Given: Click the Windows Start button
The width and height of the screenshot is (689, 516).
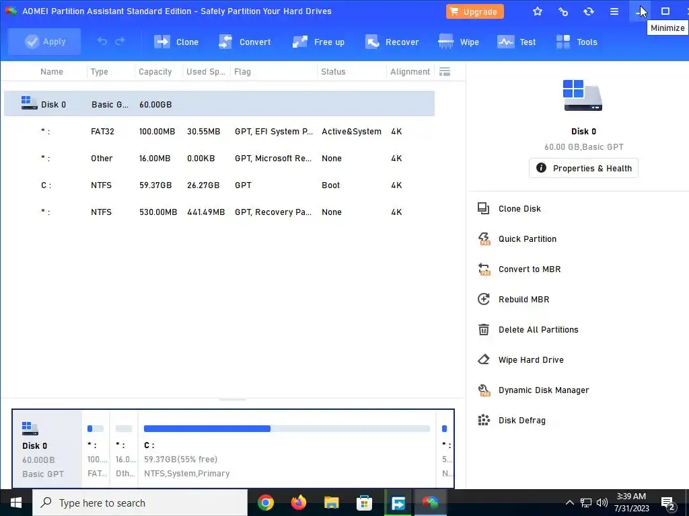Looking at the screenshot, I should tap(16, 503).
